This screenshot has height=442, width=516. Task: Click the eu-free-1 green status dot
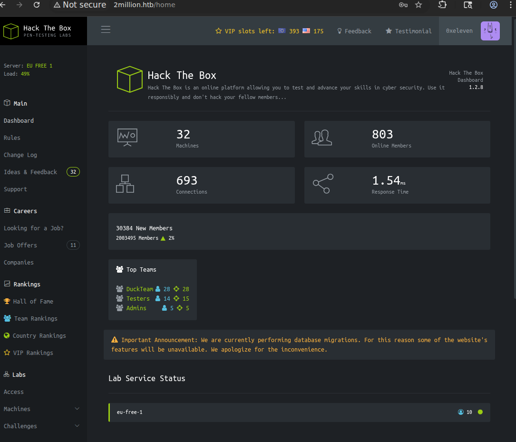[x=480, y=412]
